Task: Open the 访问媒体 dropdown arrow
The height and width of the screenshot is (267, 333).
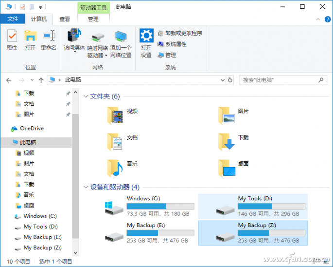Action: [x=75, y=52]
